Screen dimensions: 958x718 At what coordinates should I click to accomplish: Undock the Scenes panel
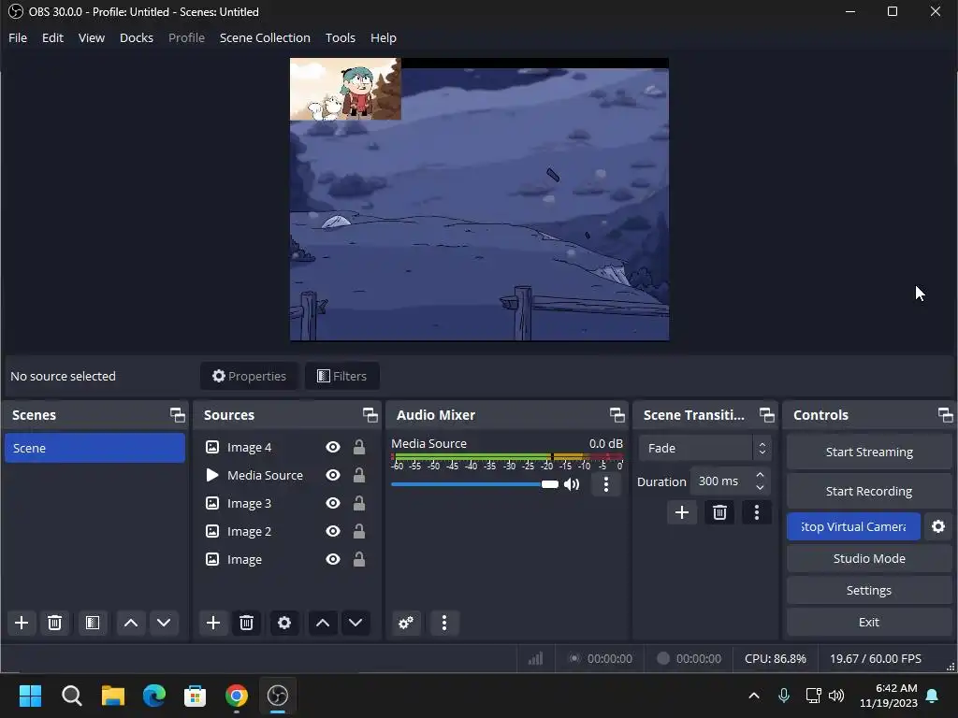pos(178,415)
